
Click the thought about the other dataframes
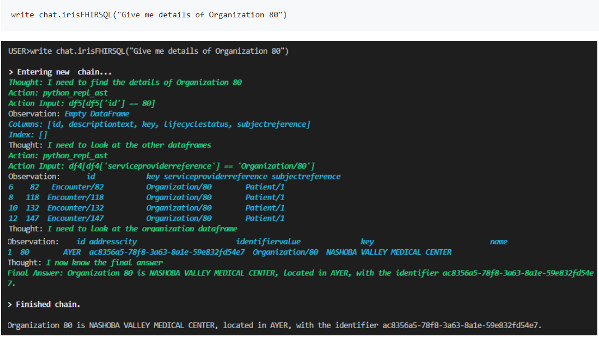pos(110,145)
